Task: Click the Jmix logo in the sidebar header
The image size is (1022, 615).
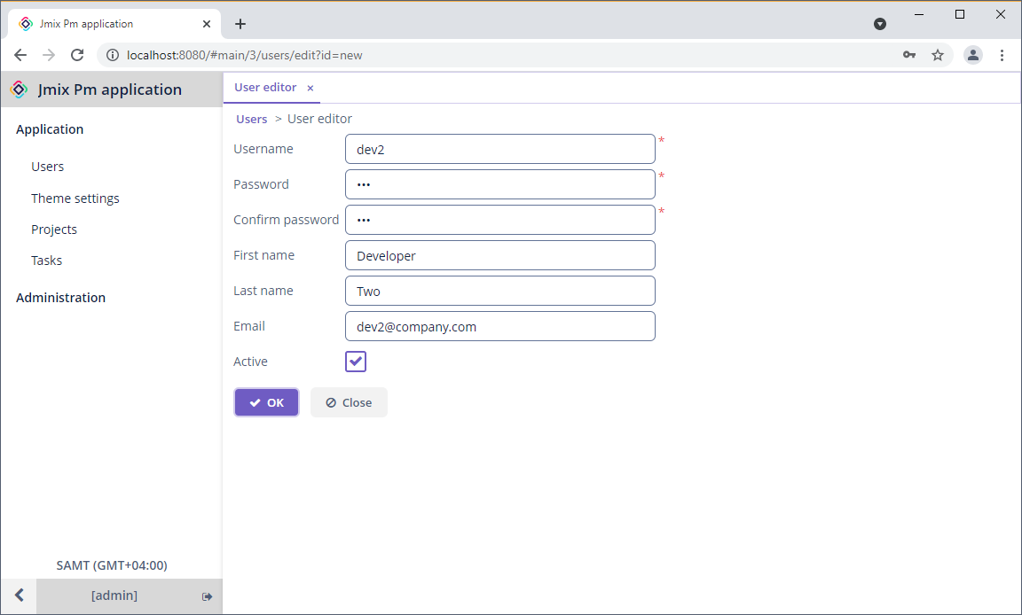Action: pos(19,90)
